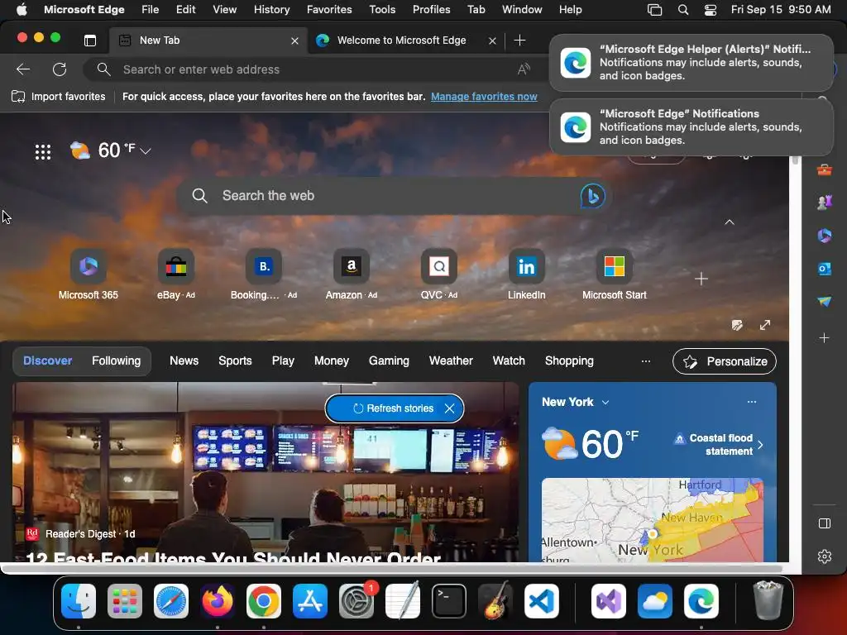Viewport: 847px width, 635px height.
Task: Close the New Tab tab
Action: click(295, 41)
